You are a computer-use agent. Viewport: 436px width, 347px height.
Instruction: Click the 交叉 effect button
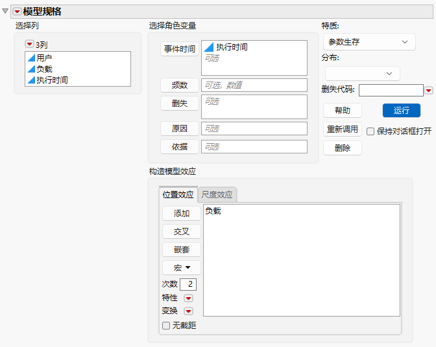(x=182, y=231)
